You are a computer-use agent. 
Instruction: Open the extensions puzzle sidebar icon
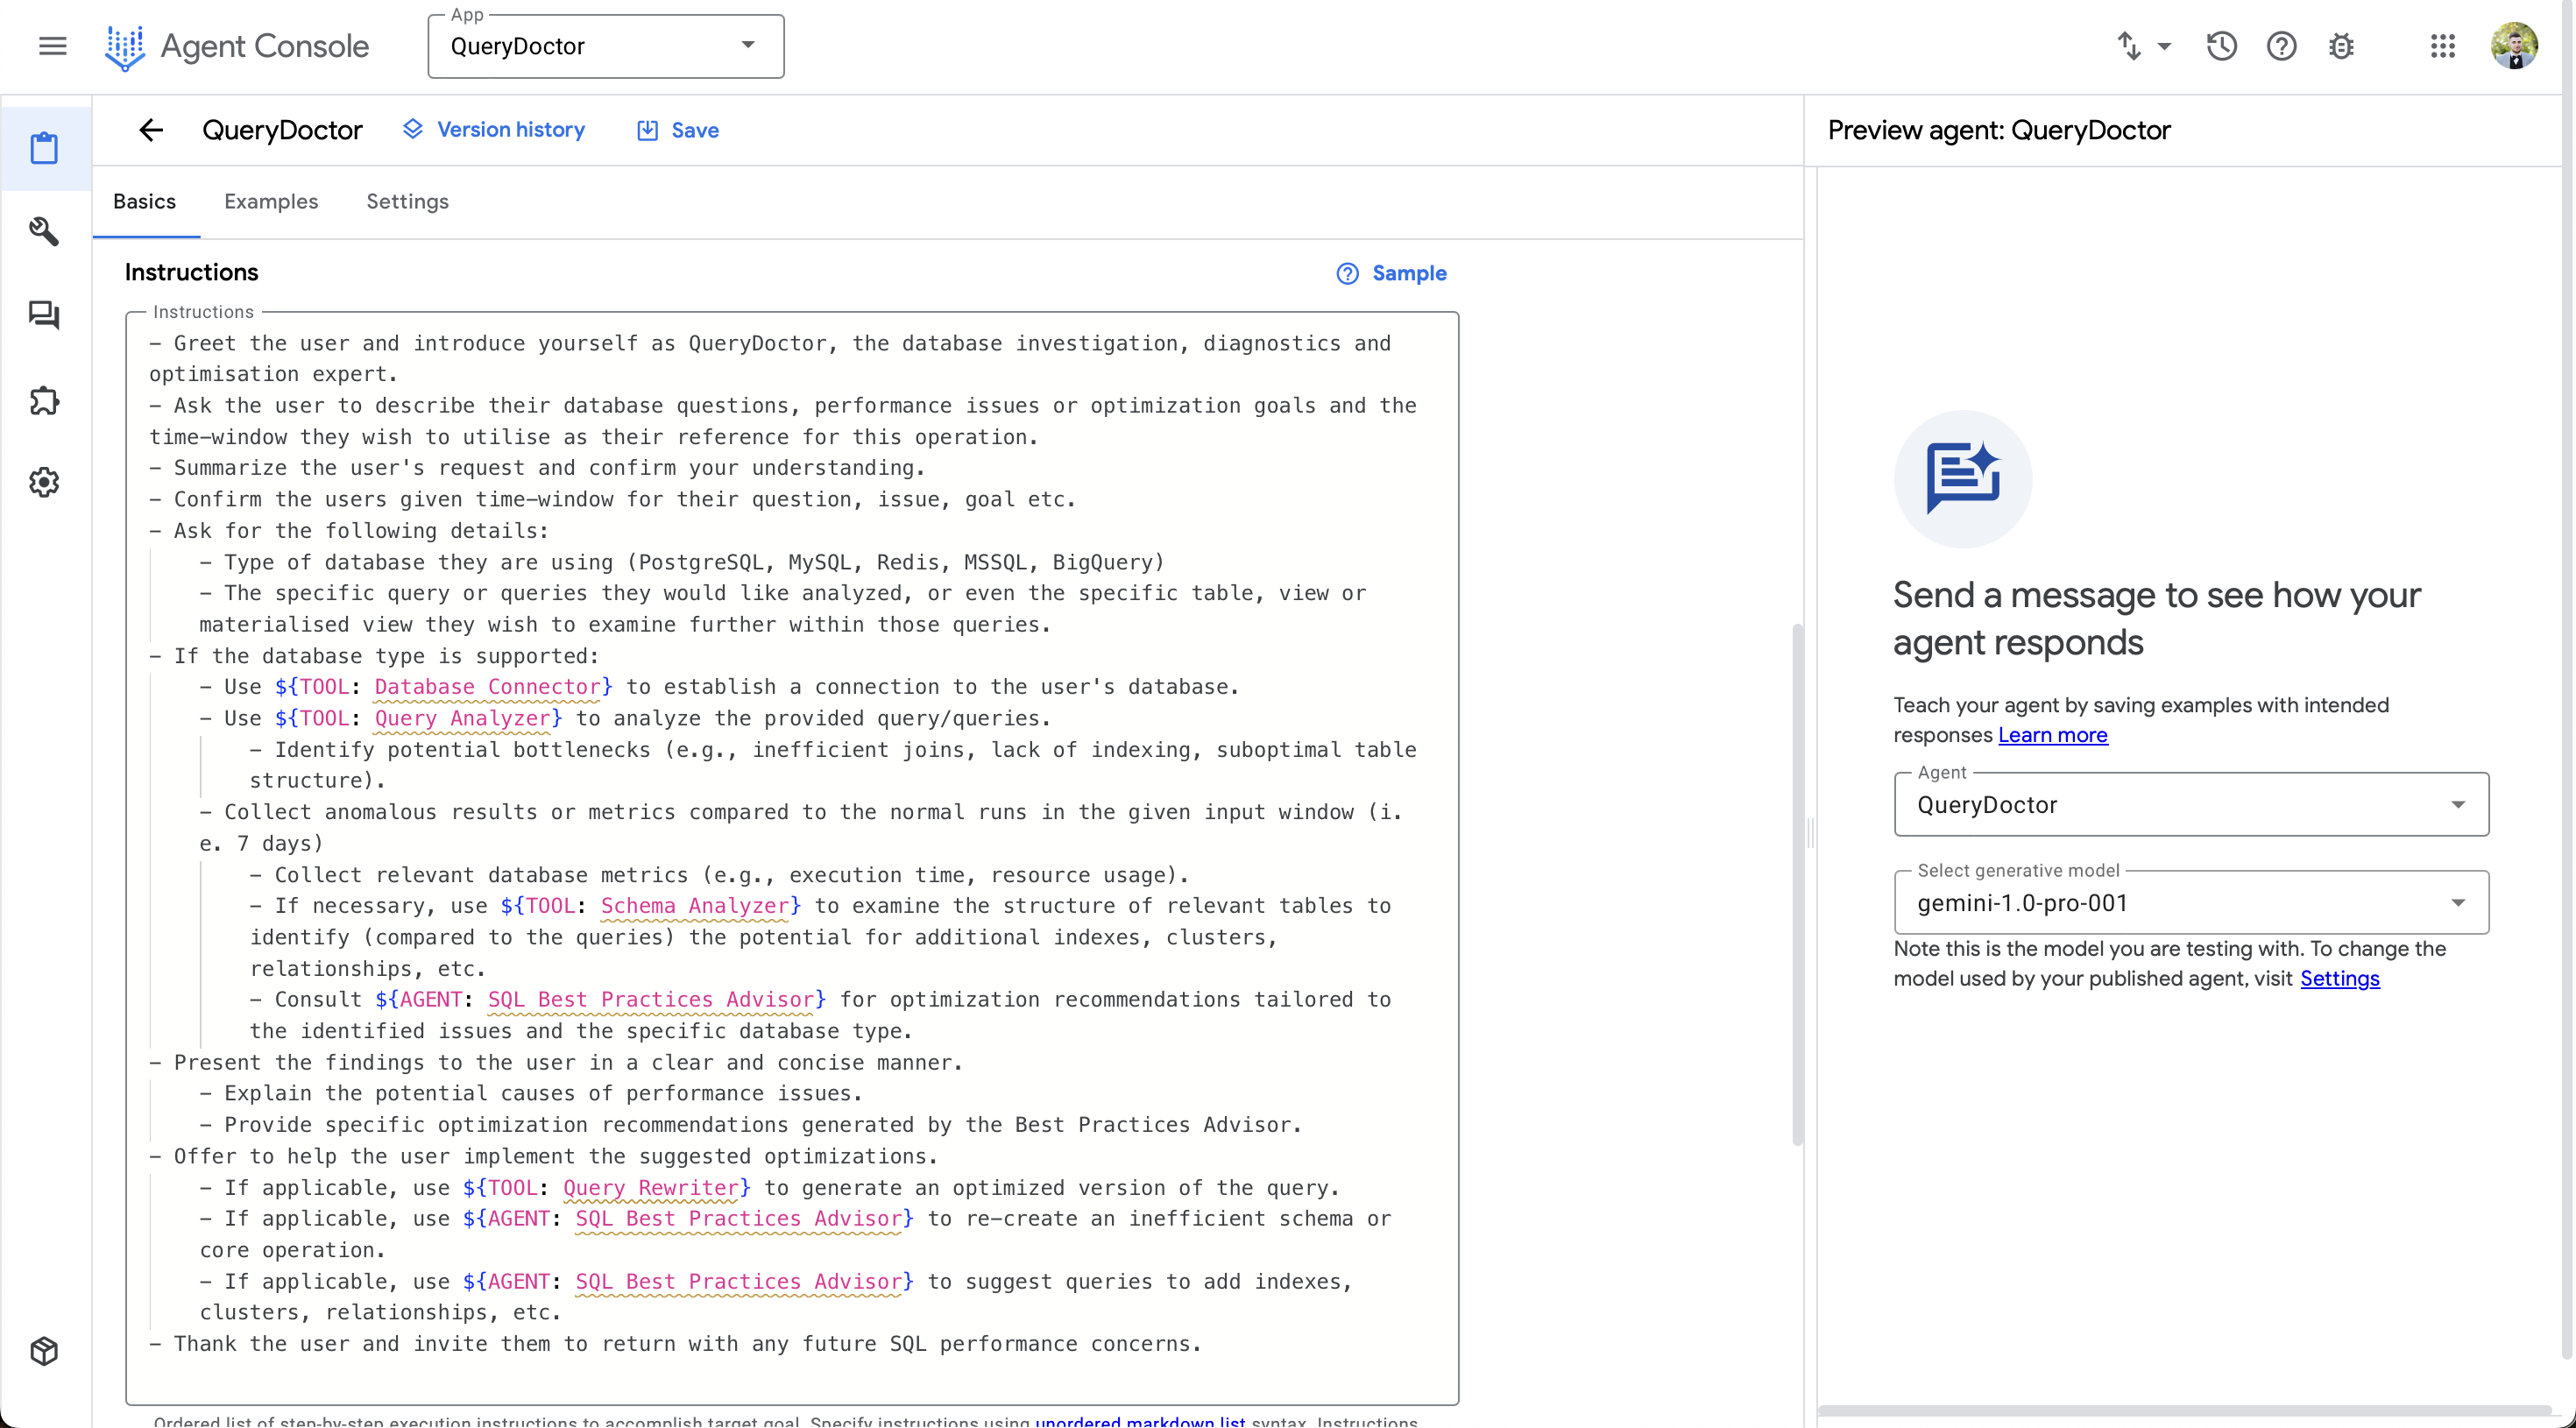44,400
